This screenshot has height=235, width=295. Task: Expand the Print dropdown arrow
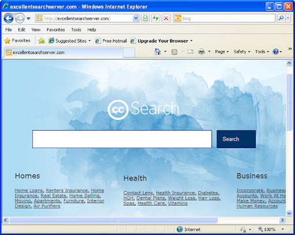[209, 52]
